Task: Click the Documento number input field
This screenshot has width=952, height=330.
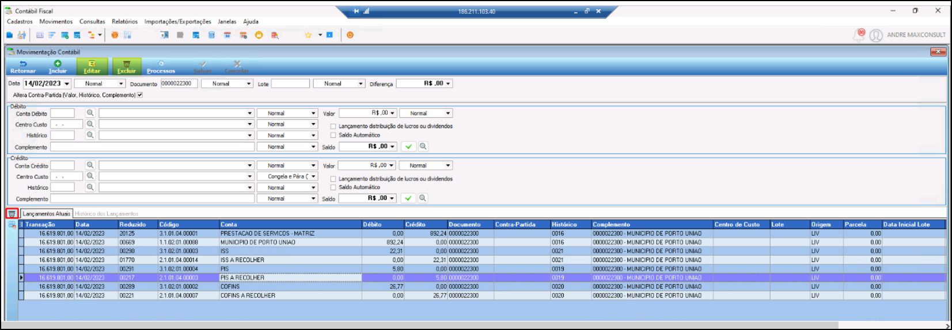Action: pyautogui.click(x=179, y=84)
